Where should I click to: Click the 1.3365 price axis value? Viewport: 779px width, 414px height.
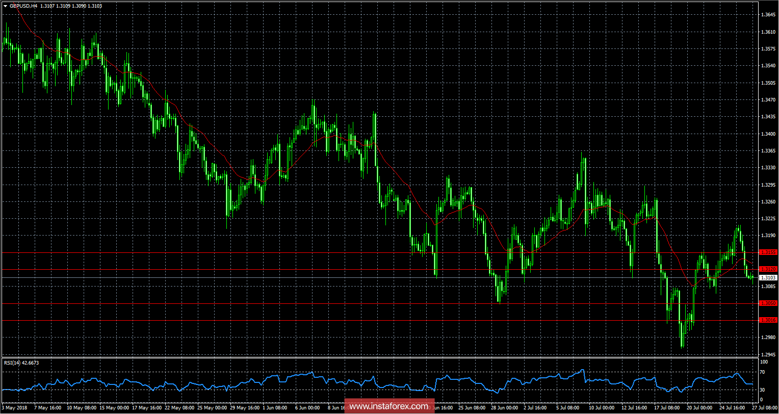tap(768, 151)
